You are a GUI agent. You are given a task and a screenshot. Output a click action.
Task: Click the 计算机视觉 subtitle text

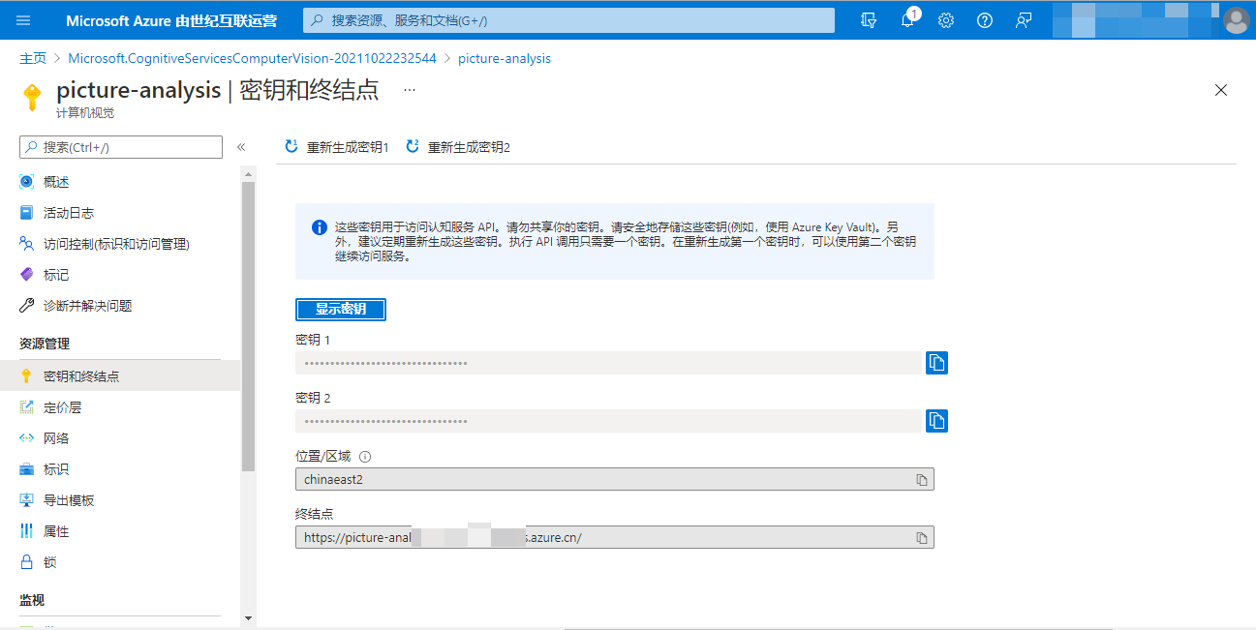[x=85, y=112]
